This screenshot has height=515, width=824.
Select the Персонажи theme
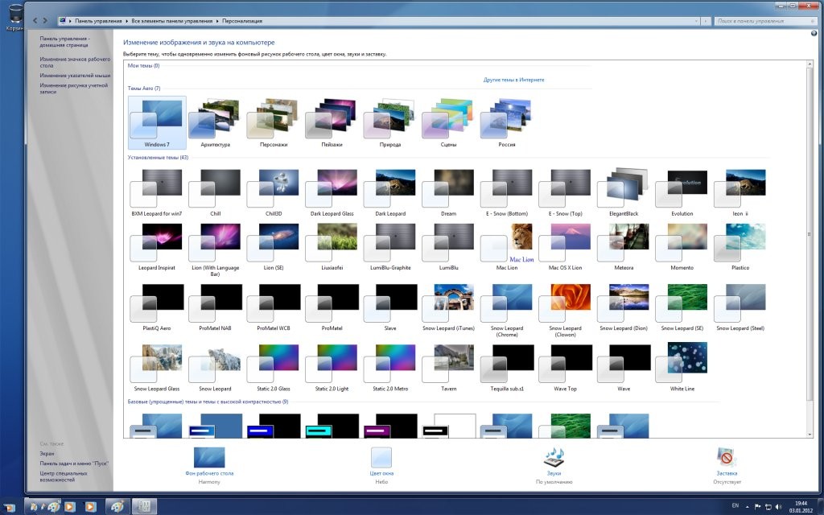[274, 122]
